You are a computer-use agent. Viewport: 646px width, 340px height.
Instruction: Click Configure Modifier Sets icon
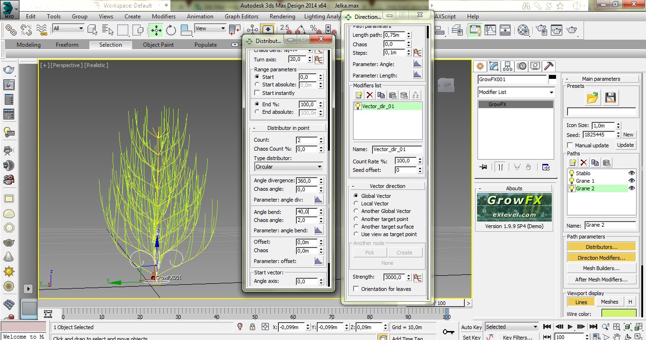click(x=546, y=167)
